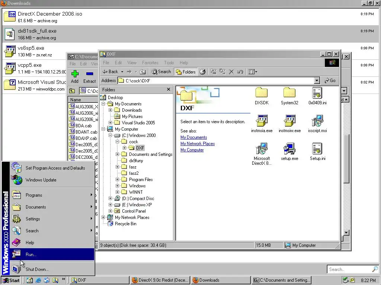Click the 7-Zip scrollbar down arrow
The image size is (381, 285).
346,233
